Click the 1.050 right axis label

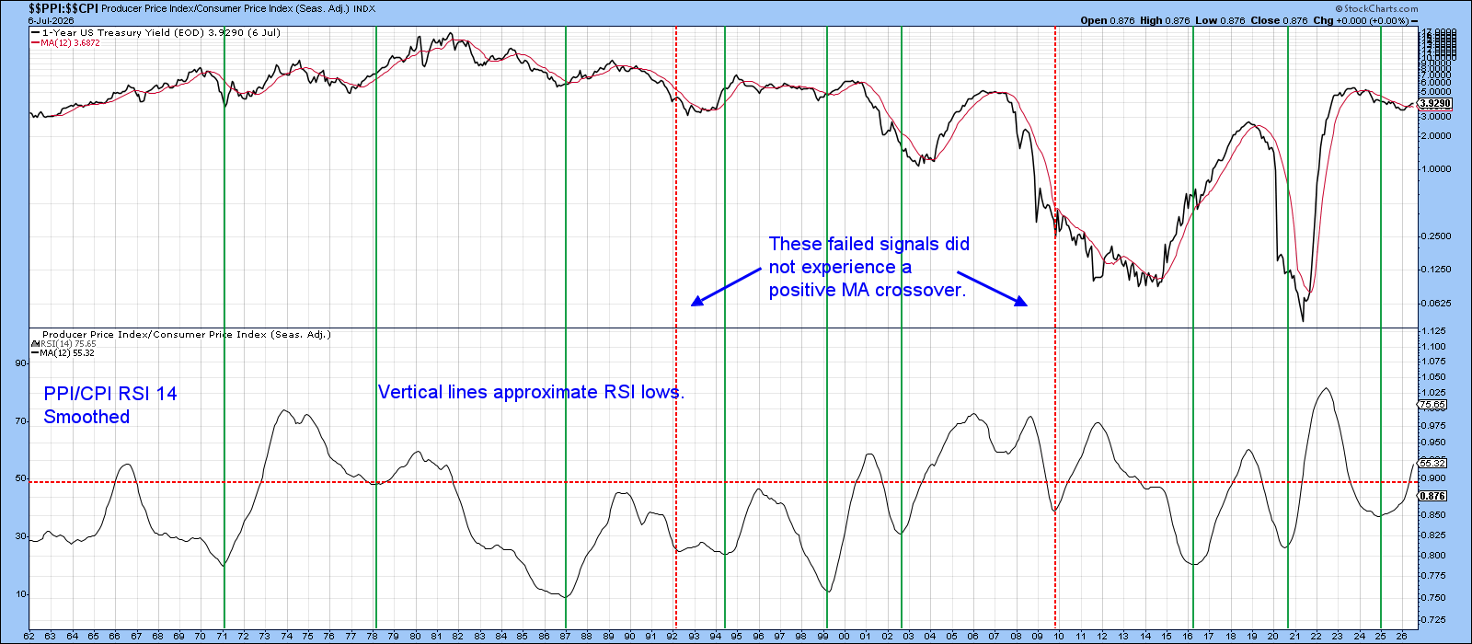coord(1433,377)
